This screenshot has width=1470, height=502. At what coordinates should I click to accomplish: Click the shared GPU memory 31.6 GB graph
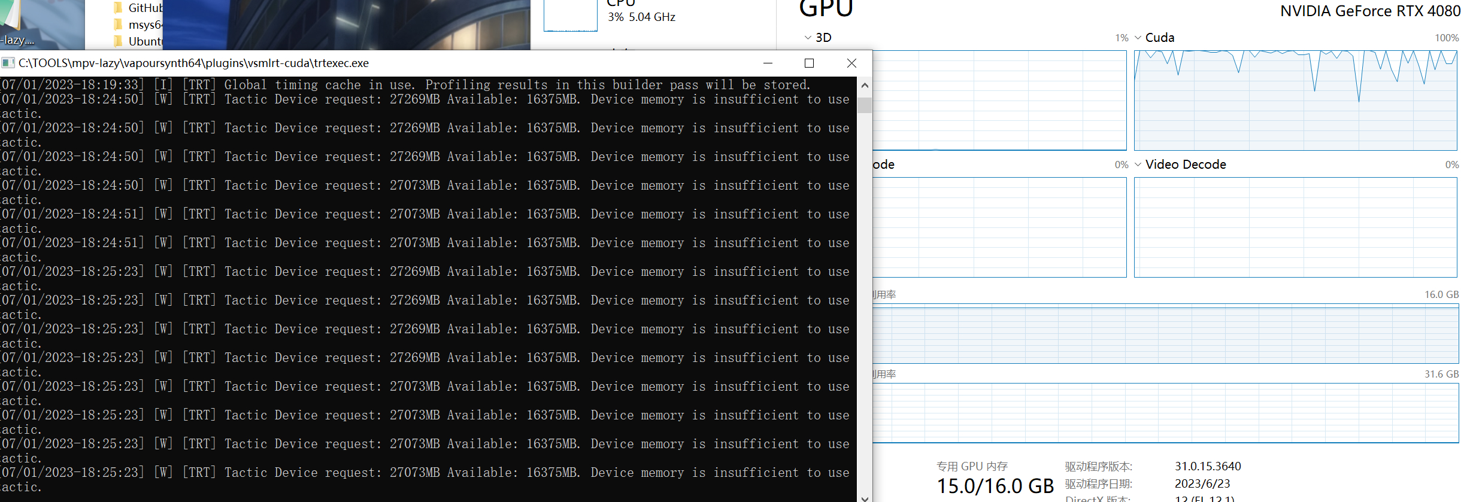(x=1165, y=413)
